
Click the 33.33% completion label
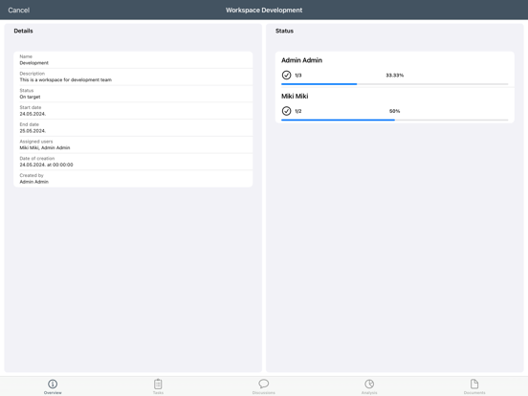[x=395, y=76]
